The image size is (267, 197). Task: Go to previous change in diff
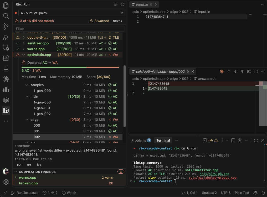pyautogui.click(x=229, y=71)
